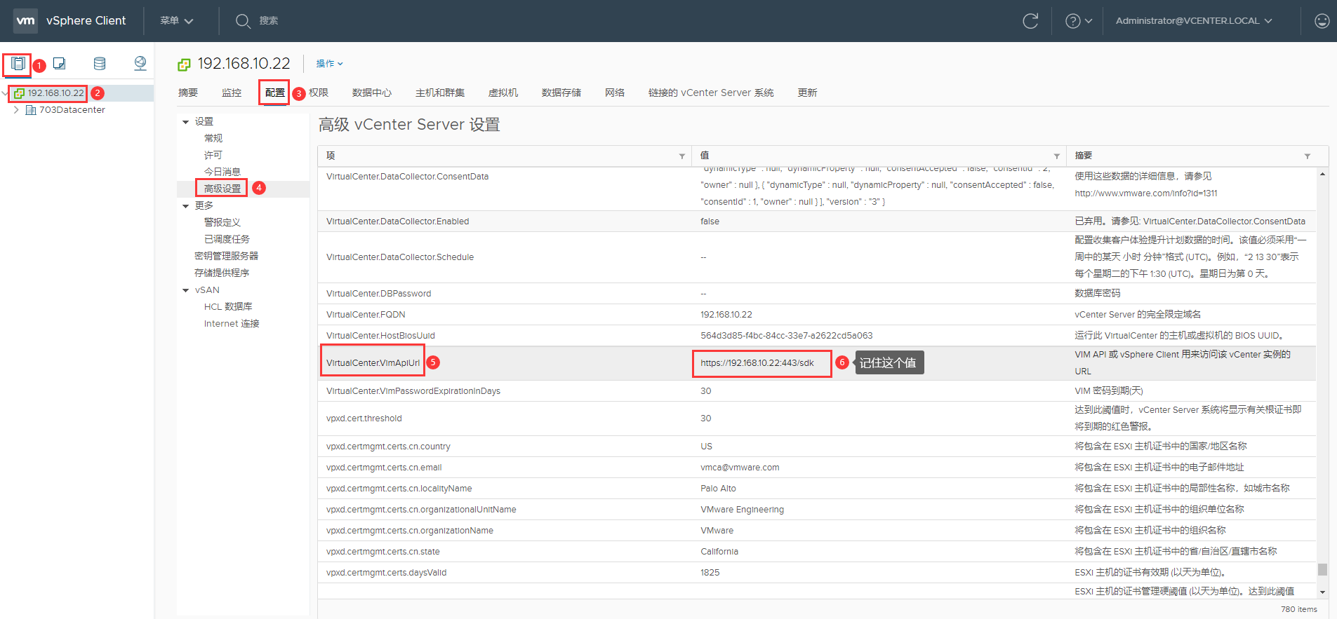Click the vCenter icon beside the 192.168.10.22 title

(x=184, y=64)
